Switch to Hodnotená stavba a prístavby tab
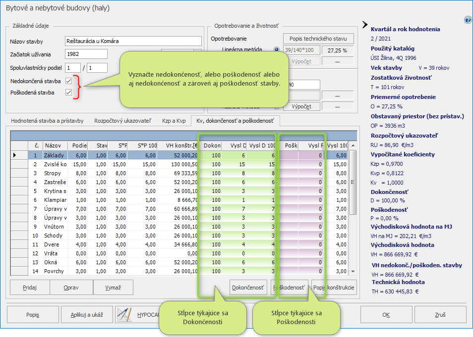This screenshot has width=473, height=337. [x=47, y=121]
